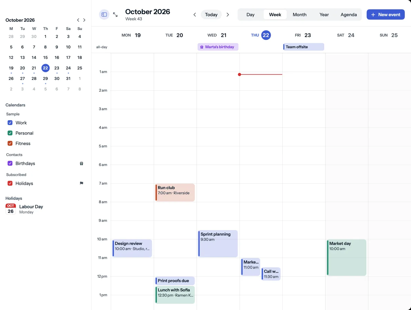
Task: Switch to Month view
Action: [299, 15]
